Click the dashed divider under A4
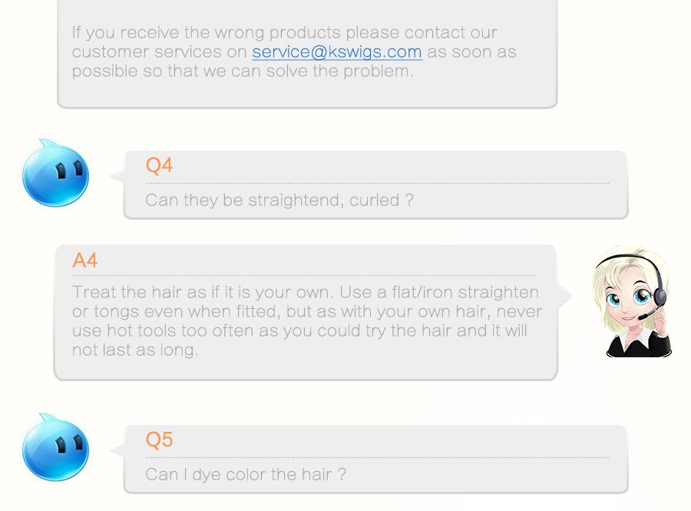This screenshot has width=691, height=511. (x=304, y=276)
